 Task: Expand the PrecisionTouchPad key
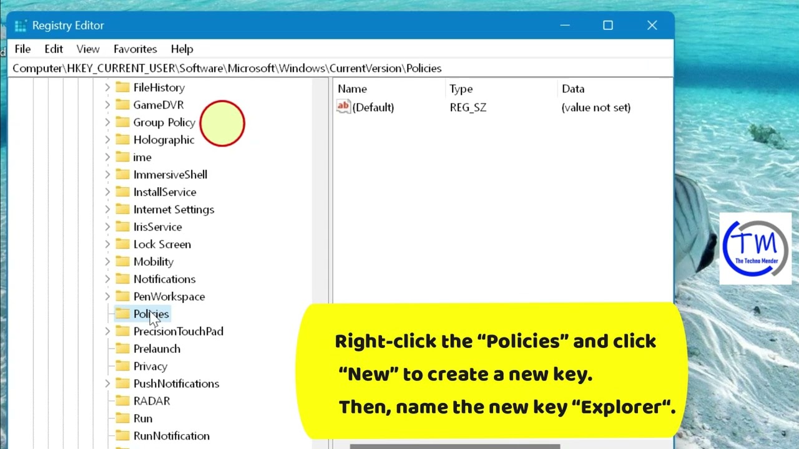pyautogui.click(x=107, y=331)
